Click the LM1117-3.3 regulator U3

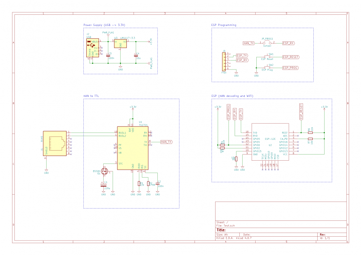[x=120, y=44]
